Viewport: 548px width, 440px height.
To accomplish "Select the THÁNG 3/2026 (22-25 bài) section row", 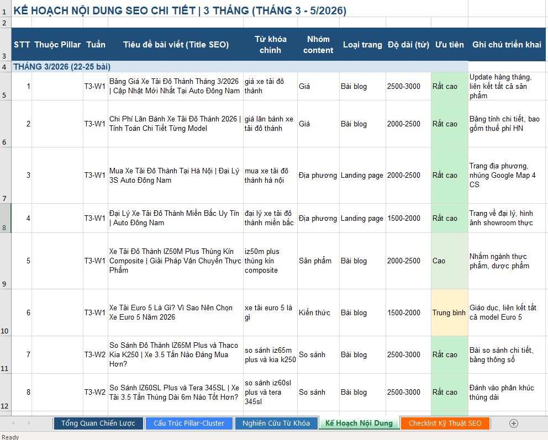I will 240,67.
